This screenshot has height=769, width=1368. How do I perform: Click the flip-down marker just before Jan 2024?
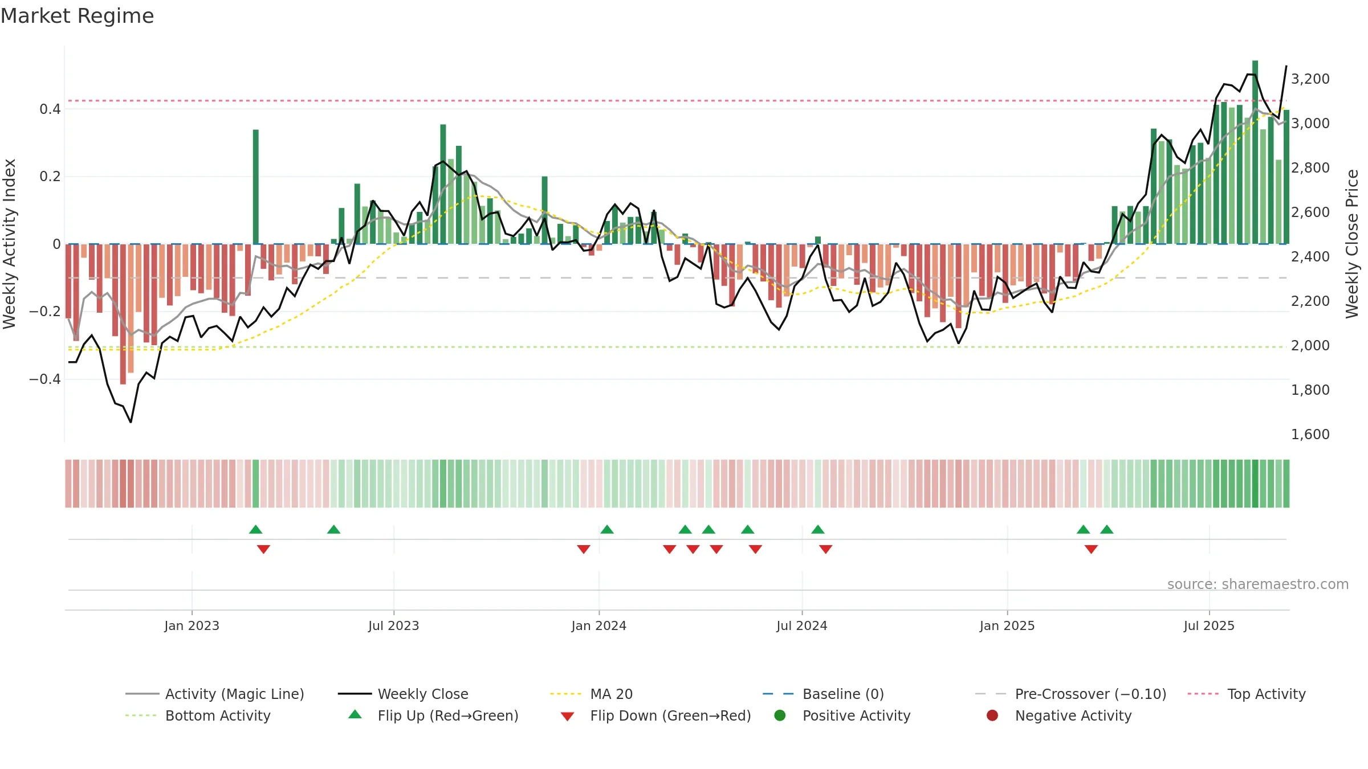tap(584, 549)
